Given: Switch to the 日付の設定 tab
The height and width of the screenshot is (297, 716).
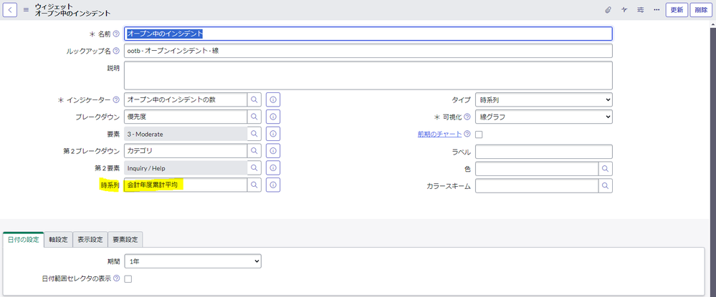Looking at the screenshot, I should point(23,240).
